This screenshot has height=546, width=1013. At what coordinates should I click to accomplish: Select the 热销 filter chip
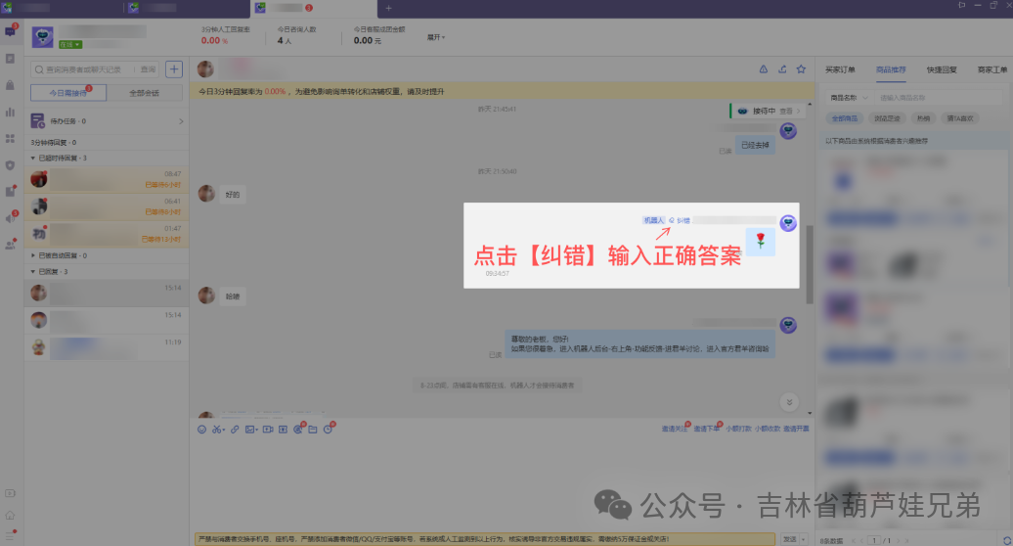(924, 118)
